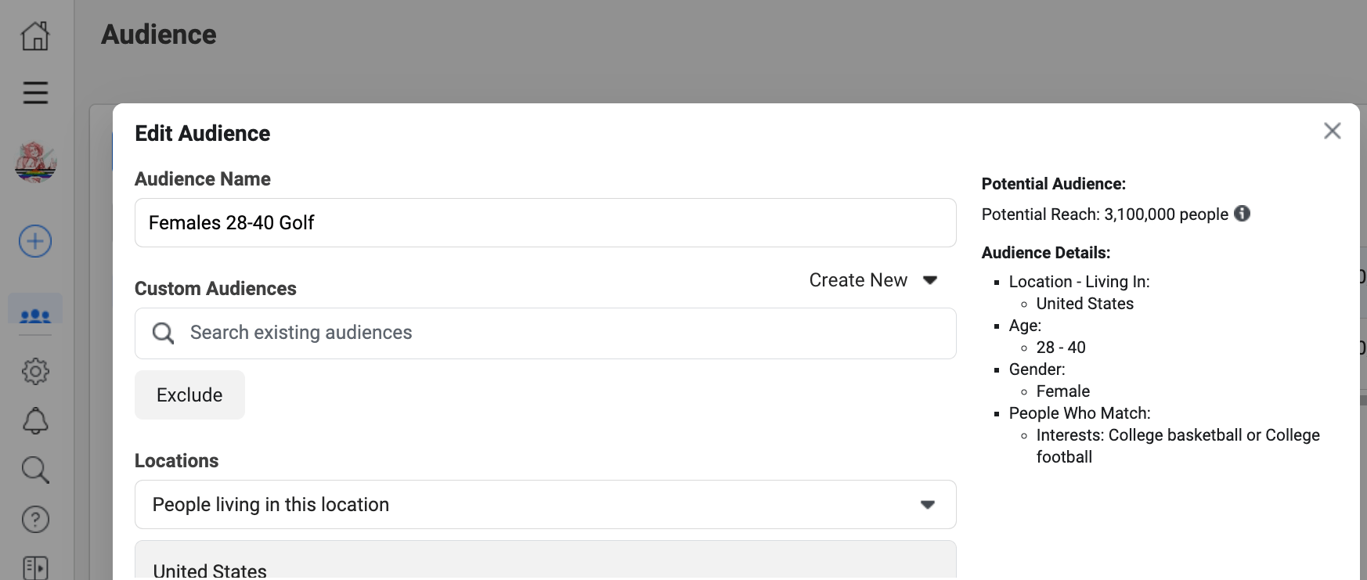The image size is (1367, 580).
Task: Open the settings gear icon
Action: [35, 371]
